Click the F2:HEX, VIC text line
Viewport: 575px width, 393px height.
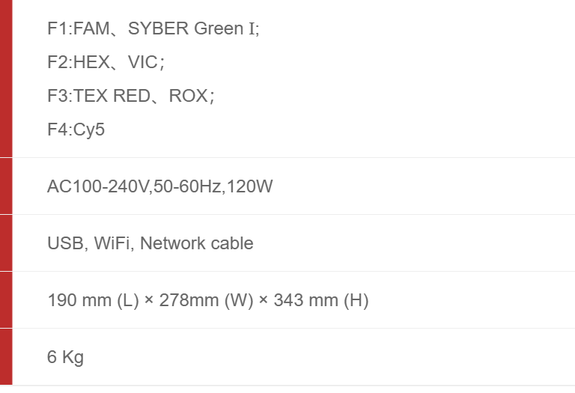click(105, 63)
